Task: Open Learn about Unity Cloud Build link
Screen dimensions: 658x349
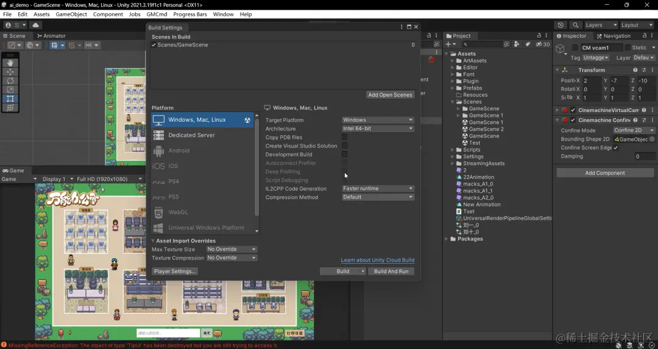Action: tap(377, 260)
